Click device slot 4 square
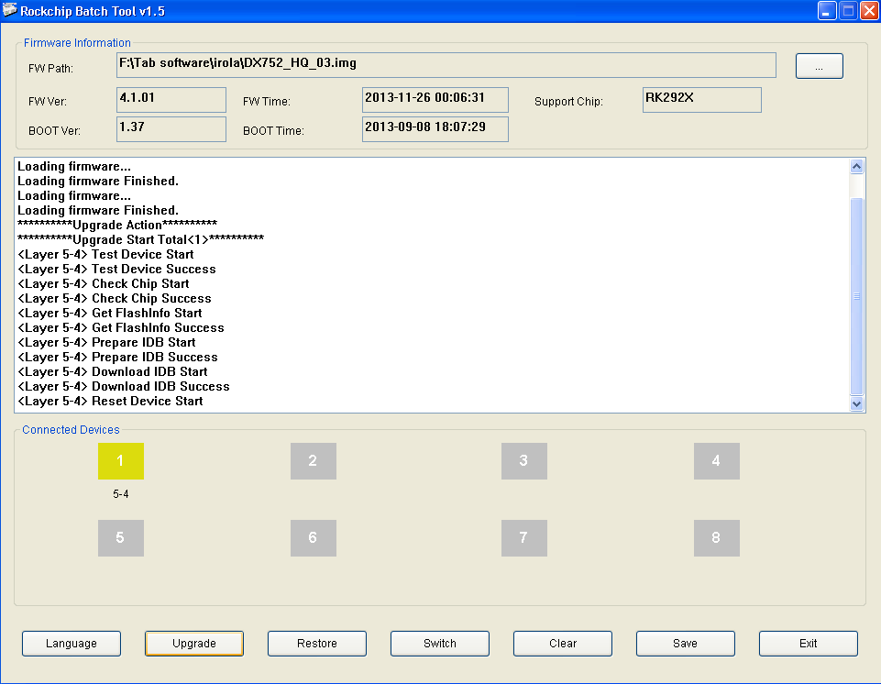 (x=717, y=461)
